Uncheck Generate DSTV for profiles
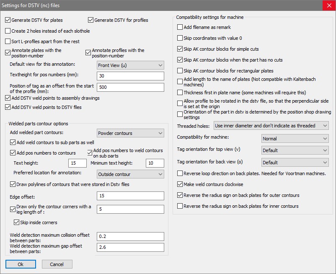The width and height of the screenshot is (336, 274). 90,20
